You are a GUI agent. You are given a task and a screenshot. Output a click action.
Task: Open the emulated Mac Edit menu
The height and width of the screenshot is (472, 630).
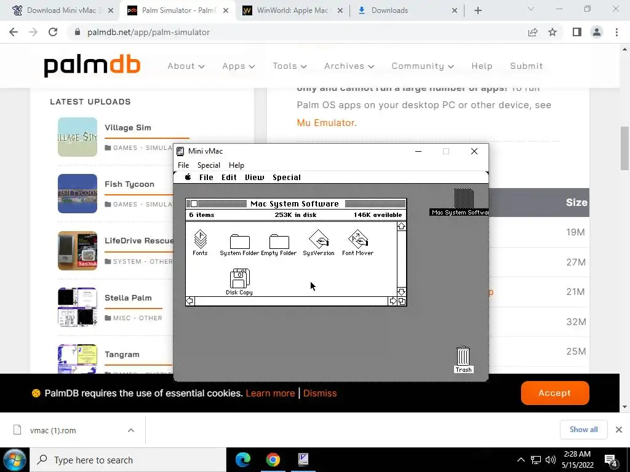pyautogui.click(x=229, y=178)
